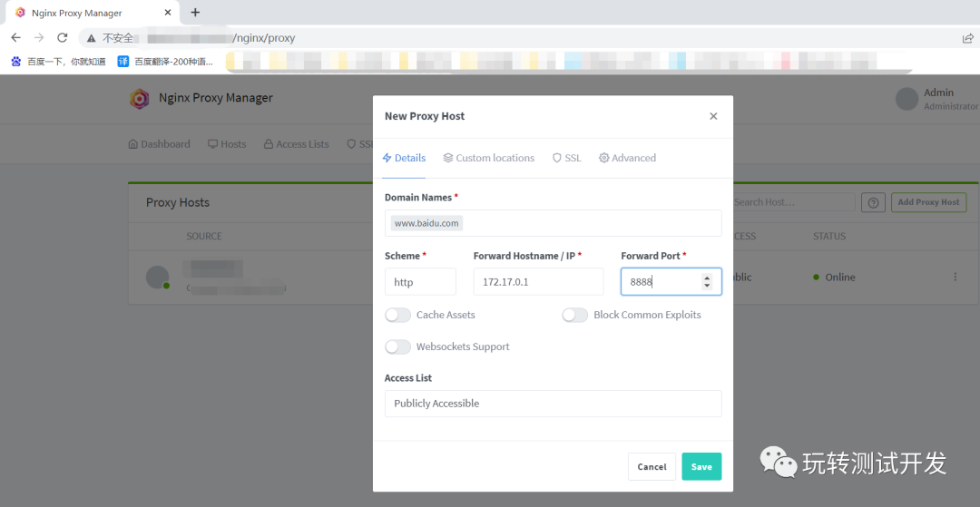Click the Proxy Hosts heading

[178, 202]
